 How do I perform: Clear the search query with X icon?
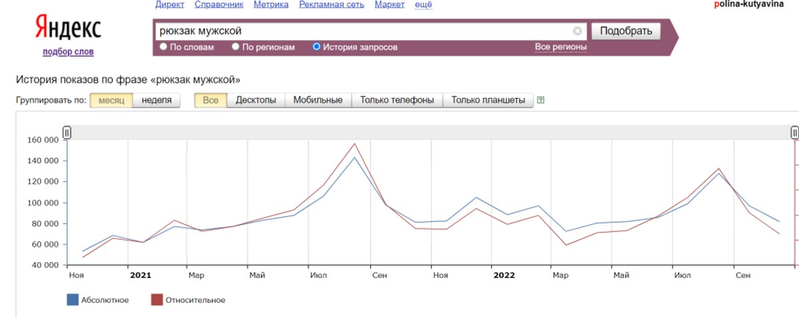tap(577, 31)
